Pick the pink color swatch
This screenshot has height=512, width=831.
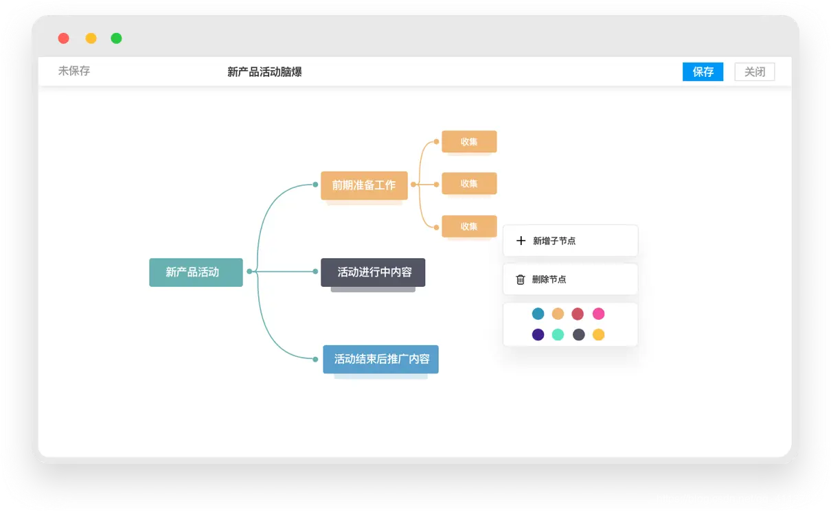pos(598,314)
